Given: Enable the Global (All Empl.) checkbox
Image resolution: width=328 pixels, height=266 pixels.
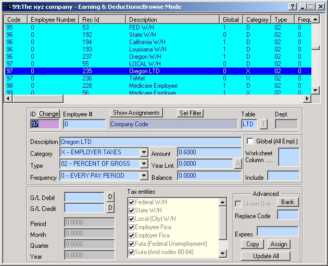Looking at the screenshot, I should [x=250, y=141].
